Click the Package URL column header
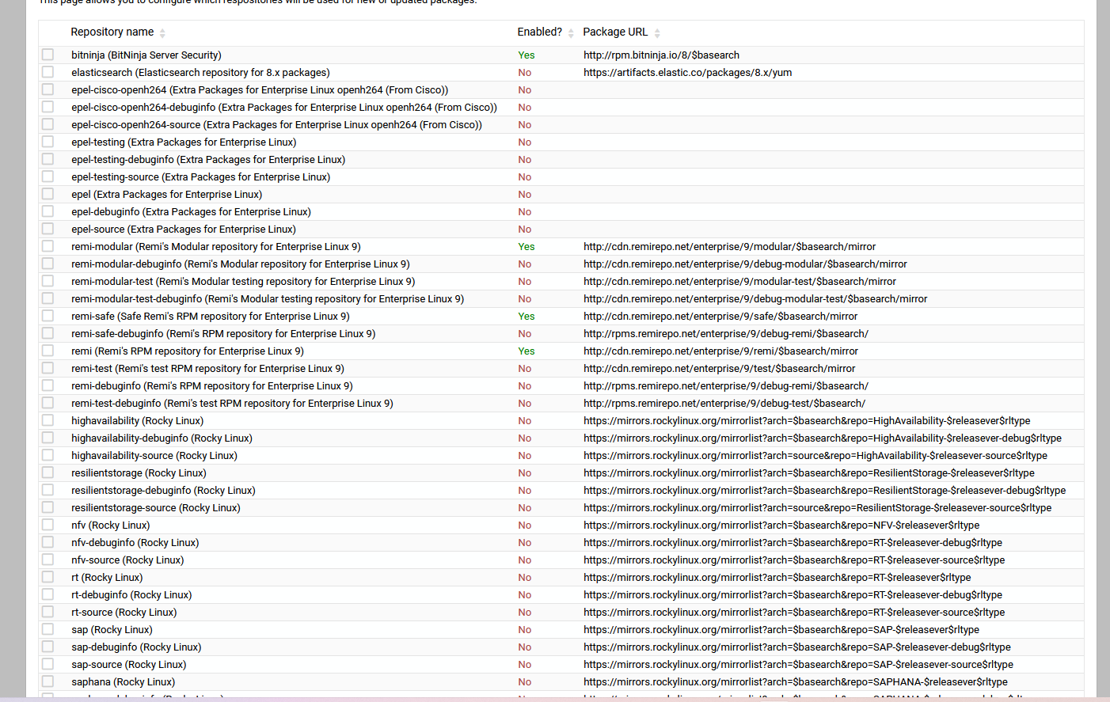The height and width of the screenshot is (702, 1110). point(615,32)
